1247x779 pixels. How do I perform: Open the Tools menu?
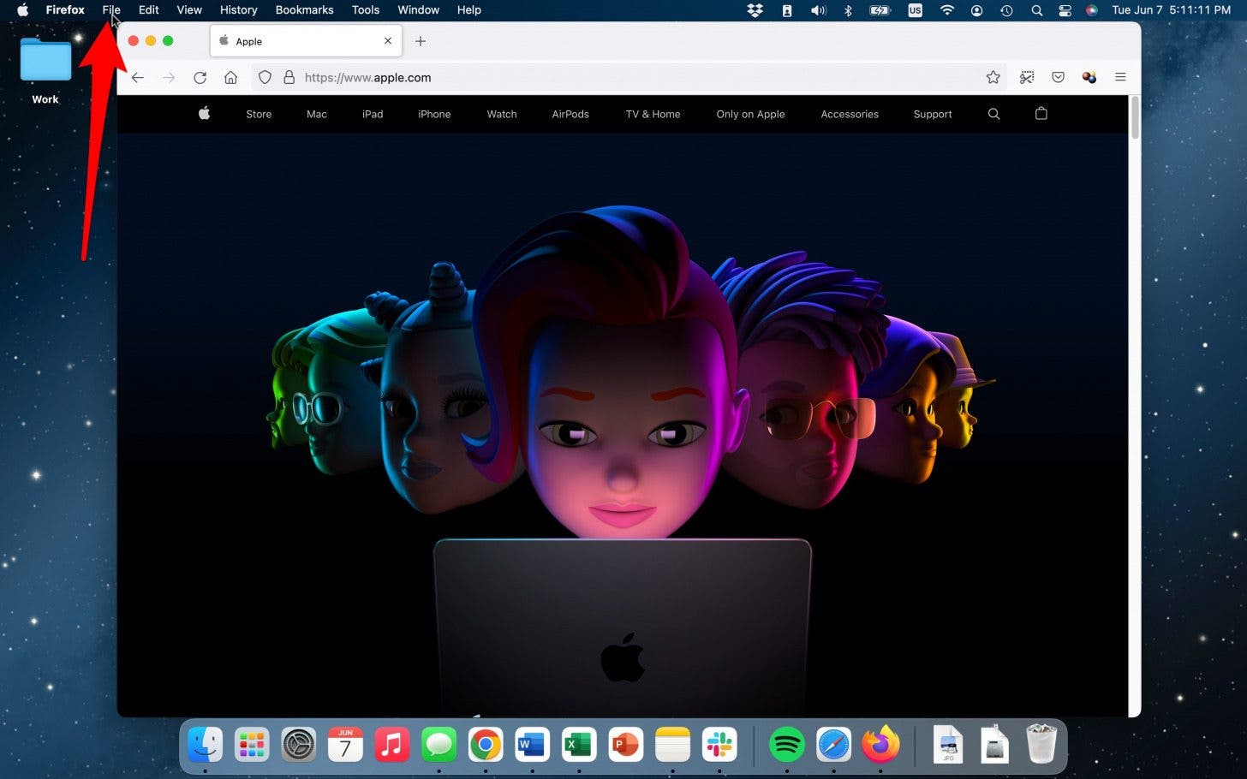point(366,10)
